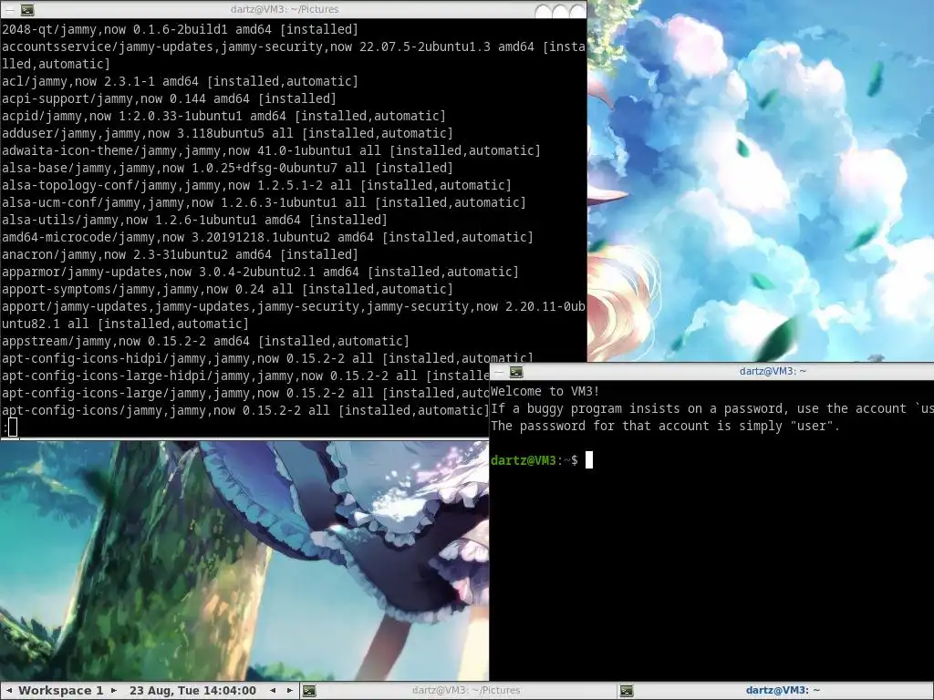Click the terminal icon beside the dartz@VM3: ~ taskbar entry
Screen dimensions: 934x700
click(627, 691)
